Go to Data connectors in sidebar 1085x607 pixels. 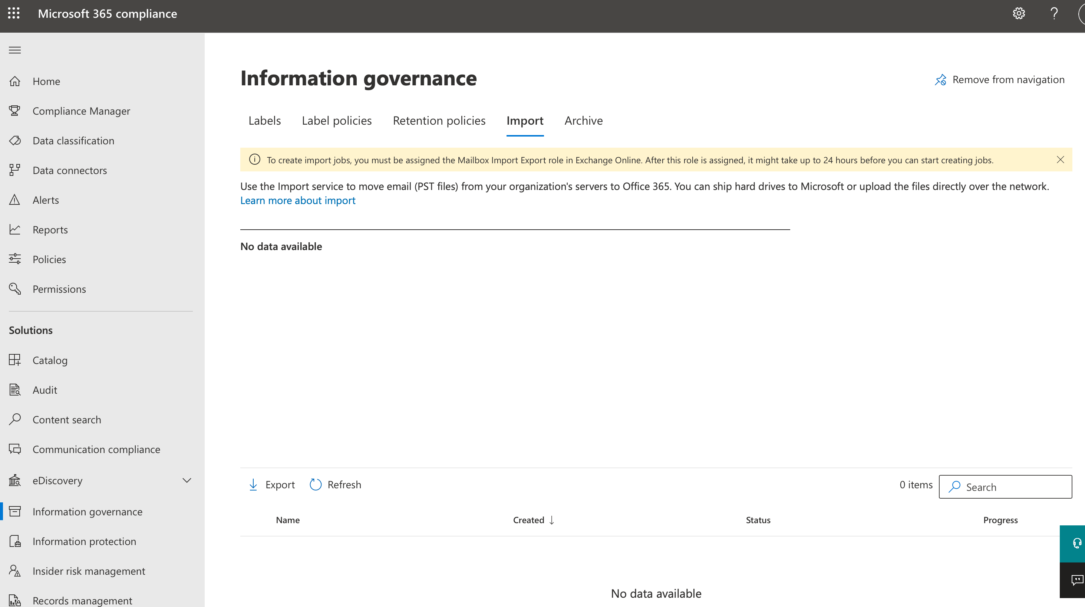[69, 170]
